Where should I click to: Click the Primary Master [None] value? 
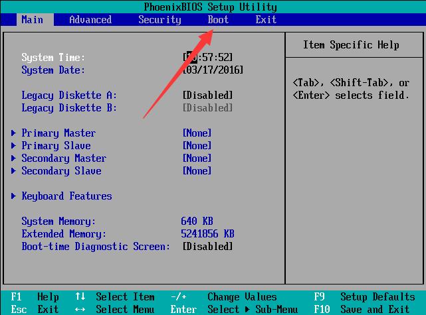click(x=197, y=133)
